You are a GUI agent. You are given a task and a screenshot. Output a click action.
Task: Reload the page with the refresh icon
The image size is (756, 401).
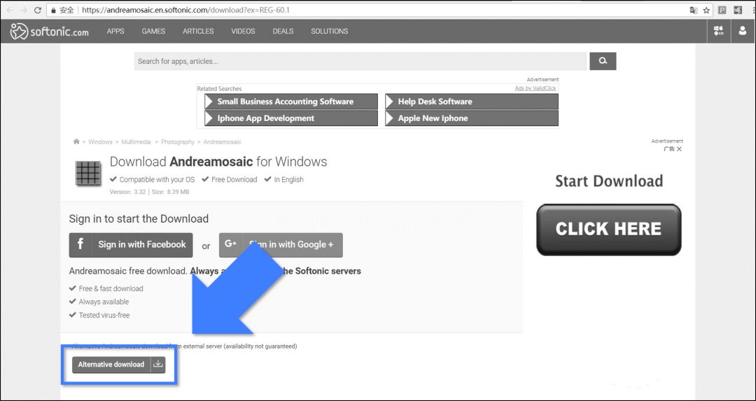pyautogui.click(x=38, y=10)
